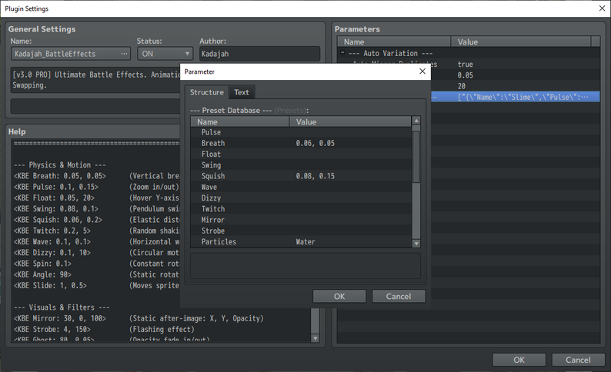This screenshot has width=611, height=372.
Task: Click help line KBE Mirror: 30, 0, 100
Action: [x=59, y=318]
